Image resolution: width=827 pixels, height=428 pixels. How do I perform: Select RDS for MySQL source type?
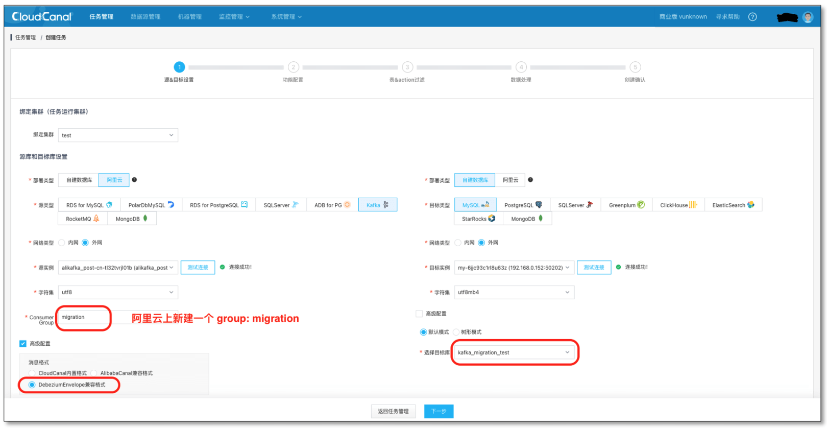(x=89, y=205)
